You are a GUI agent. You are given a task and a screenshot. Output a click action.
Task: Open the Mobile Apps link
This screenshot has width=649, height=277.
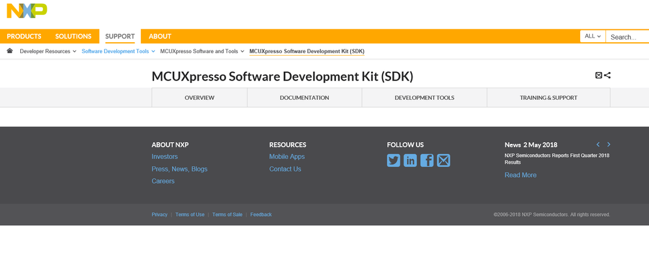pos(287,157)
